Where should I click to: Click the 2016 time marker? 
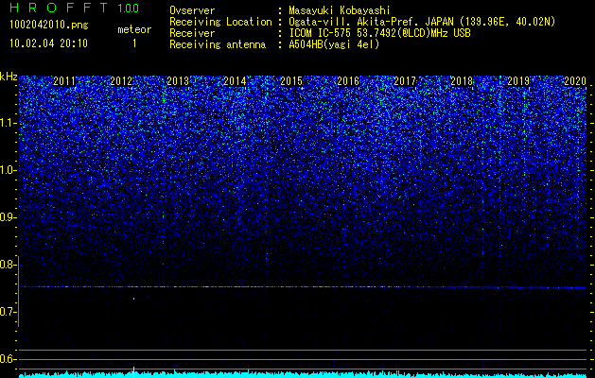point(348,81)
